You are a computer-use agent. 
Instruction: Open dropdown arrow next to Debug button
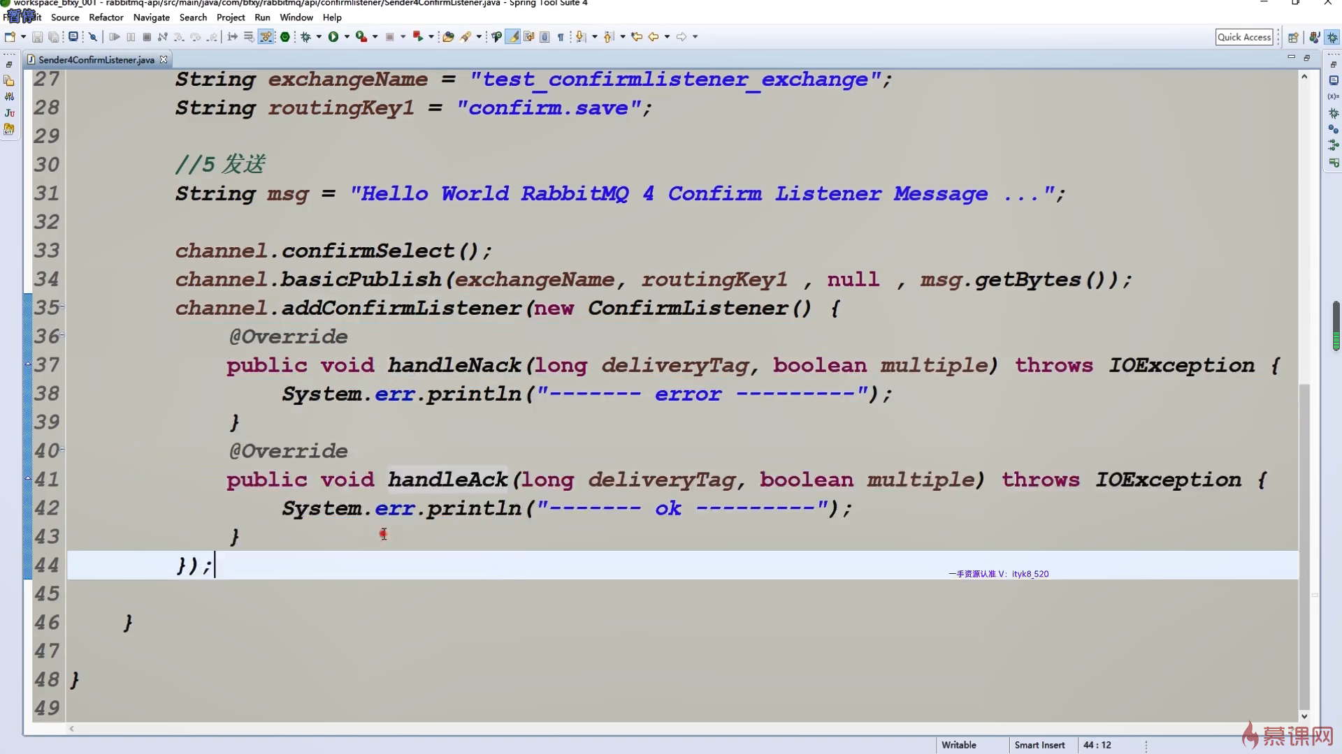[x=319, y=37]
